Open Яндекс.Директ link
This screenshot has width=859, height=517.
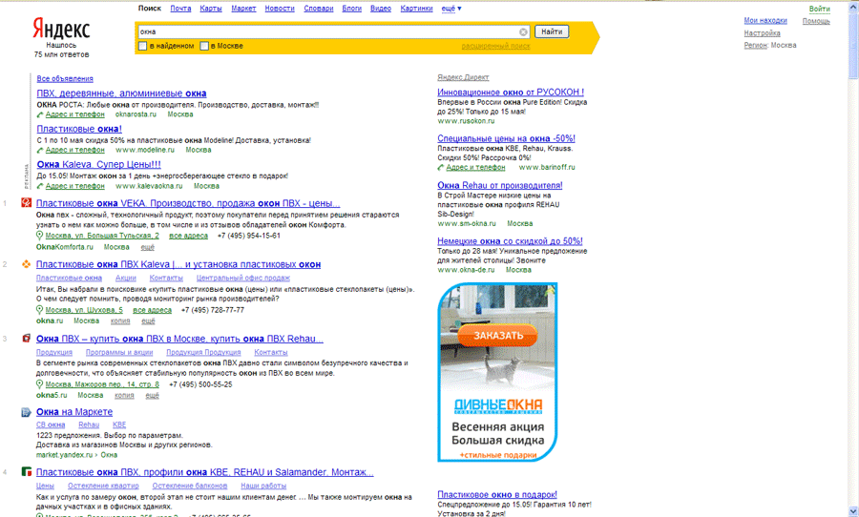[x=463, y=77]
